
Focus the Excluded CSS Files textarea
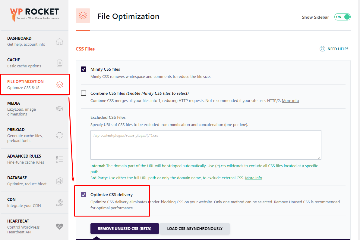206,145
